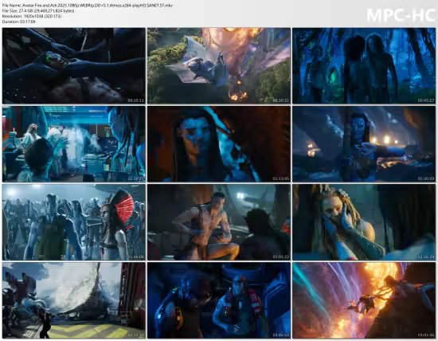438x341 pixels.
Task: Click the 01:30:59 timestamp label
Action: pyautogui.click(x=426, y=178)
